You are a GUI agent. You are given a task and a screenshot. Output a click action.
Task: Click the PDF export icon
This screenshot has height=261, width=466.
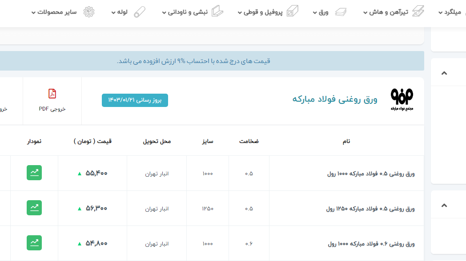[x=52, y=94]
